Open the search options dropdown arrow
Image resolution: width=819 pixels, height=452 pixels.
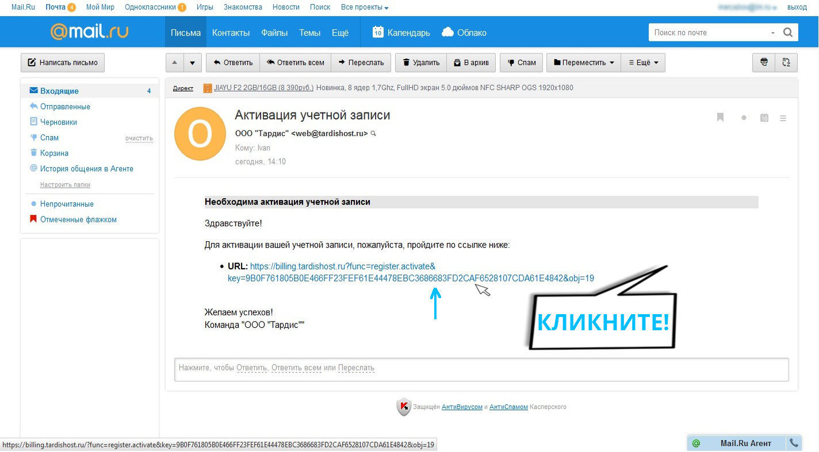click(x=773, y=33)
